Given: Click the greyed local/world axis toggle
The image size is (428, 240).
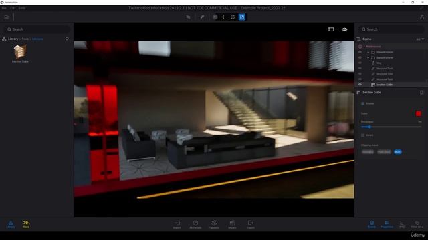Looking at the screenshot, I should [x=215, y=17].
